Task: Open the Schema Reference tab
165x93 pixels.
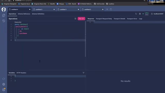Action: tap(24, 14)
